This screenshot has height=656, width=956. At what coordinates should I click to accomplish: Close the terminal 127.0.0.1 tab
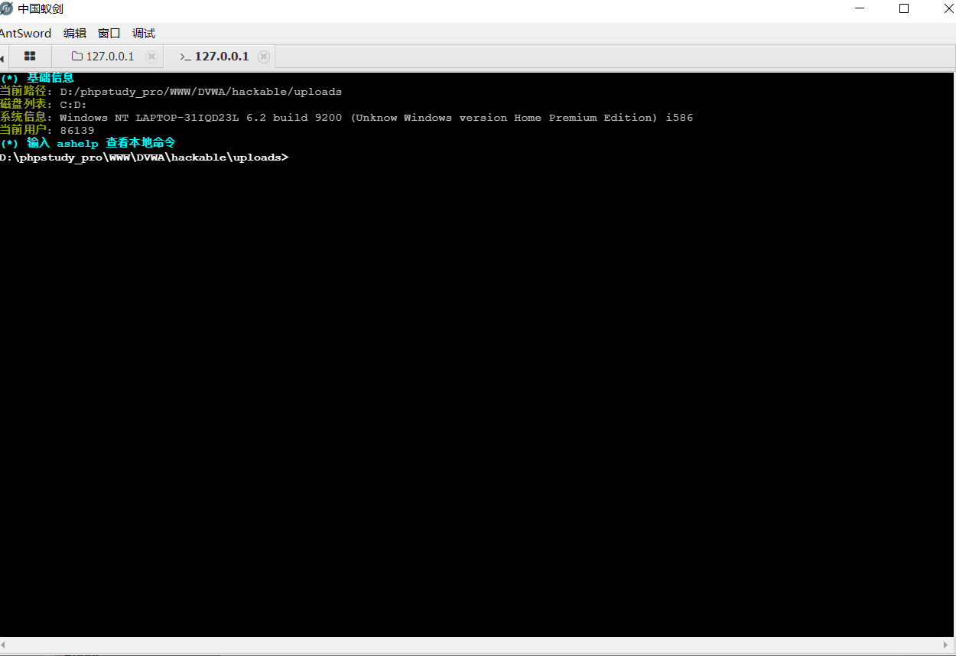point(264,57)
